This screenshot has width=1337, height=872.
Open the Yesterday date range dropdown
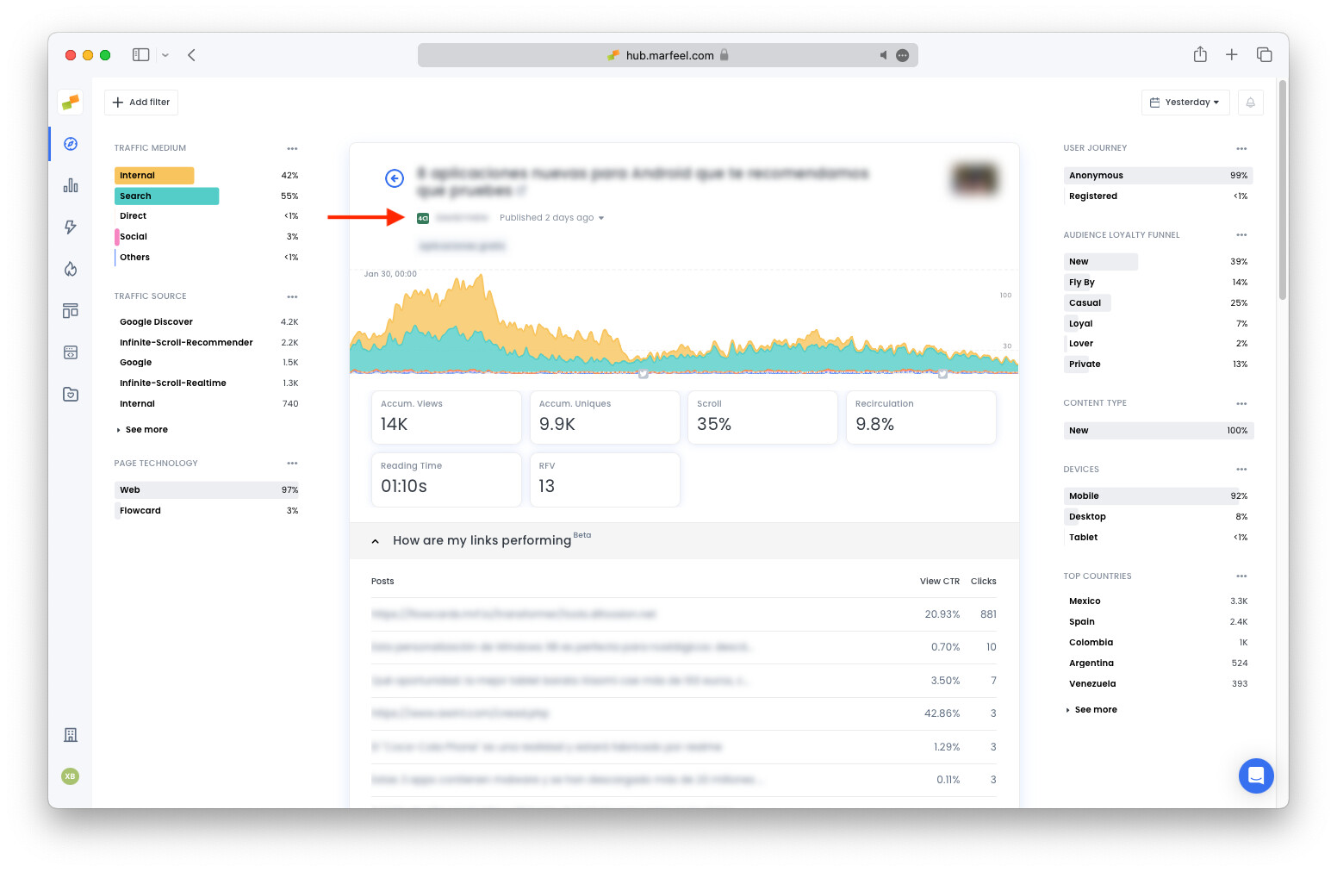[1185, 103]
